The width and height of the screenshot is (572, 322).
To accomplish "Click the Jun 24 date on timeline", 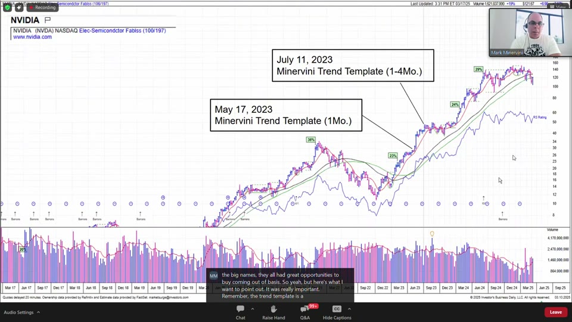I will point(480,287).
